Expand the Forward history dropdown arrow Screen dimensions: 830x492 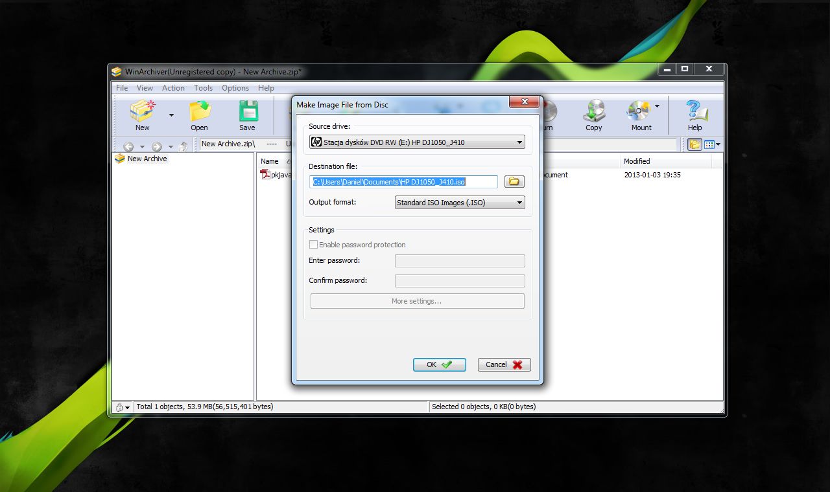point(171,147)
